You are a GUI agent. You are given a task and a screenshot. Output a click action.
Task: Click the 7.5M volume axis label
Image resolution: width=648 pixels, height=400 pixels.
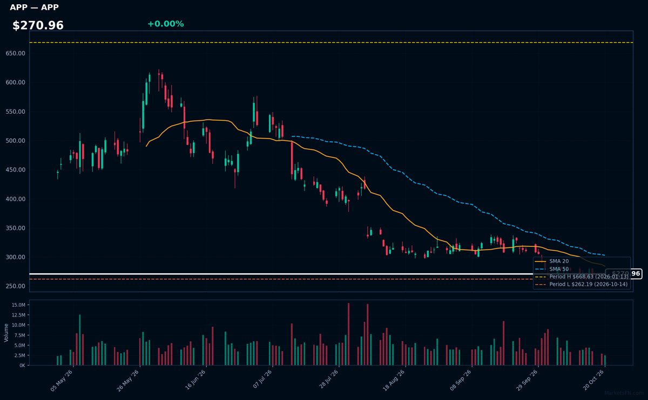coord(19,335)
